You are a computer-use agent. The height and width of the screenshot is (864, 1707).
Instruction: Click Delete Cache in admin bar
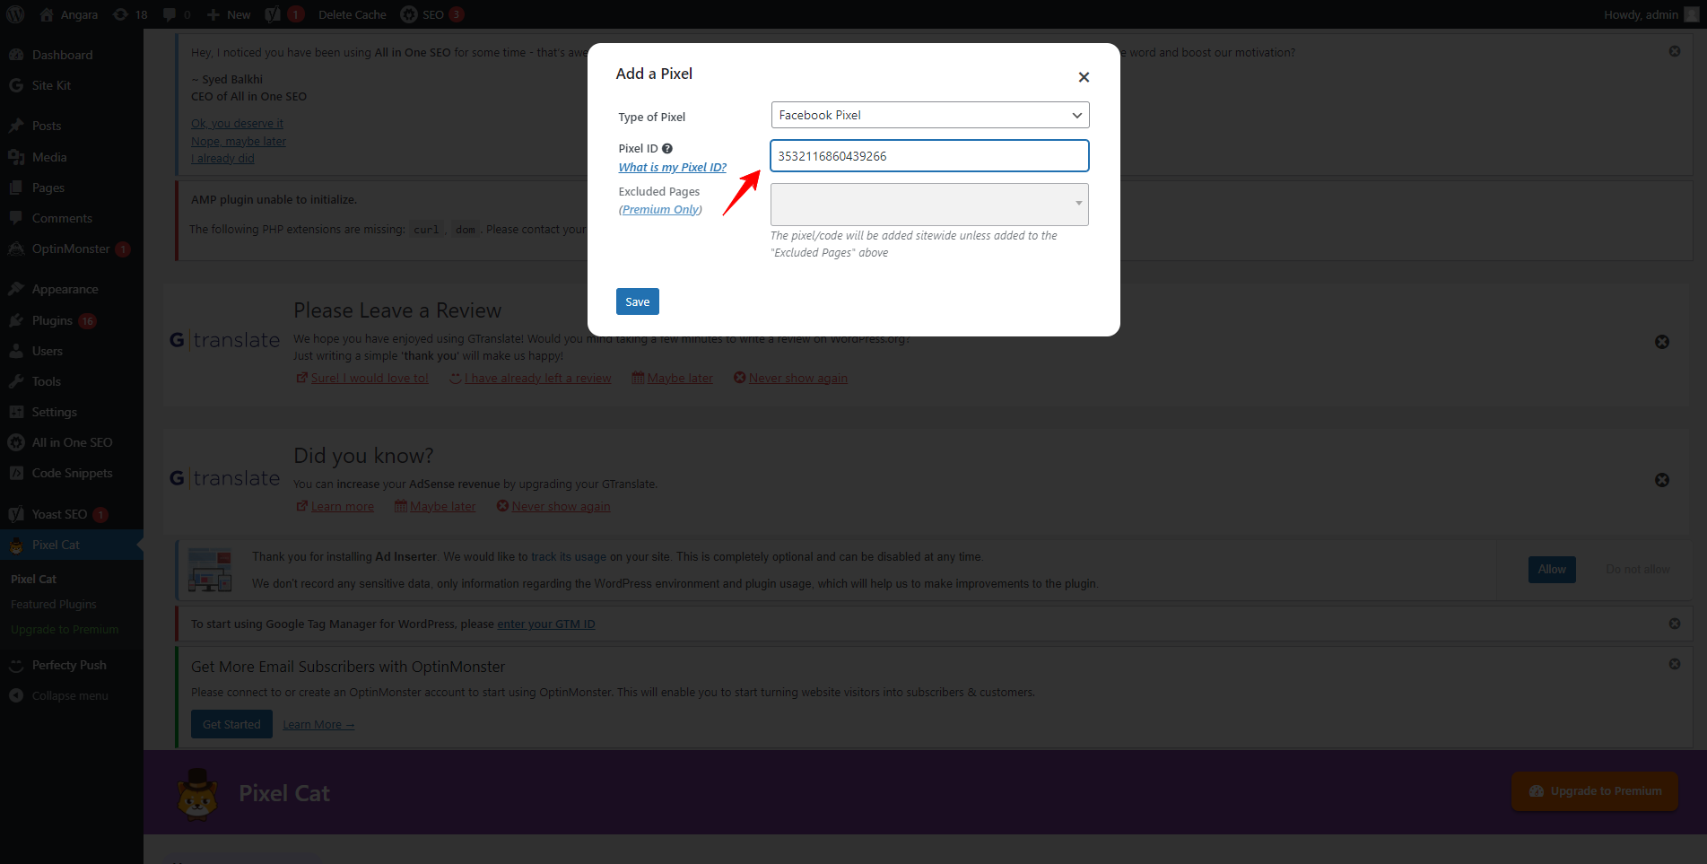tap(352, 14)
